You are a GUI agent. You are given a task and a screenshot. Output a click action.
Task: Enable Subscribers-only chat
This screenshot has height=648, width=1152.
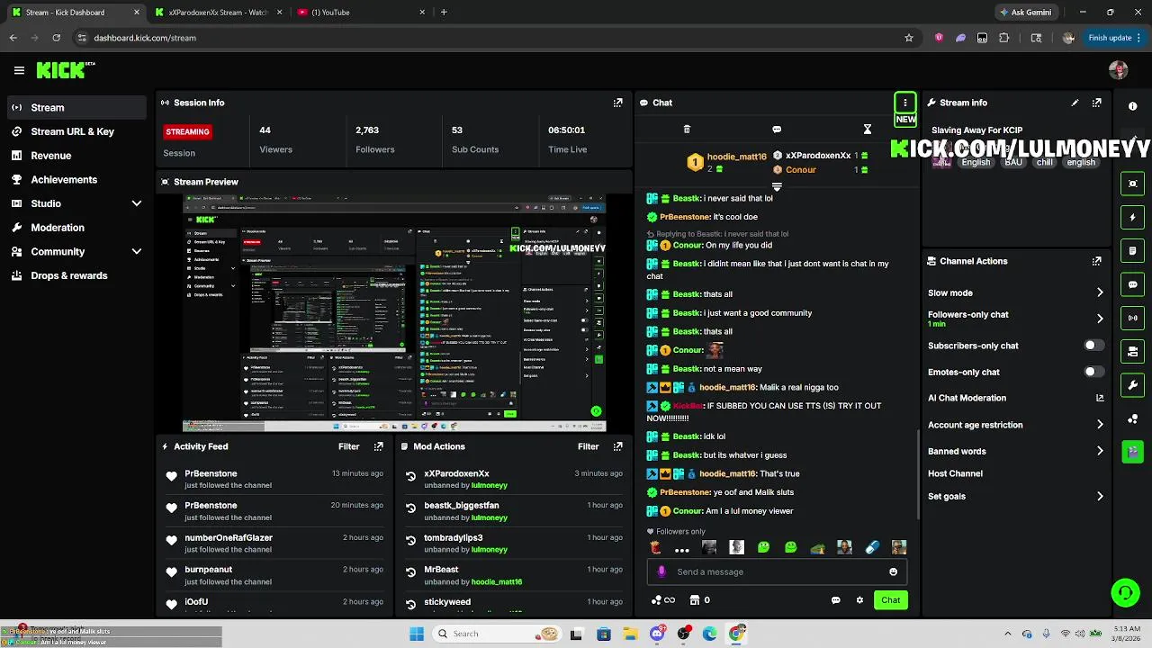point(1093,346)
